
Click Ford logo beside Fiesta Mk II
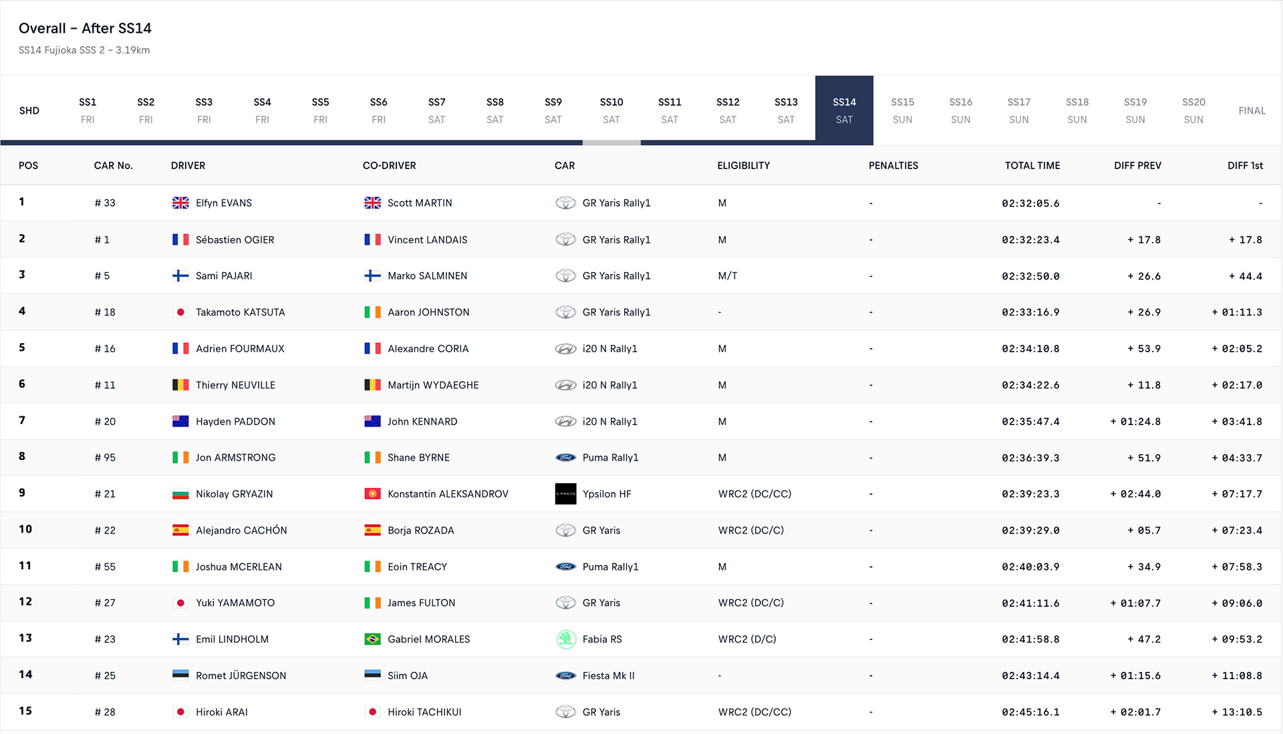(565, 676)
